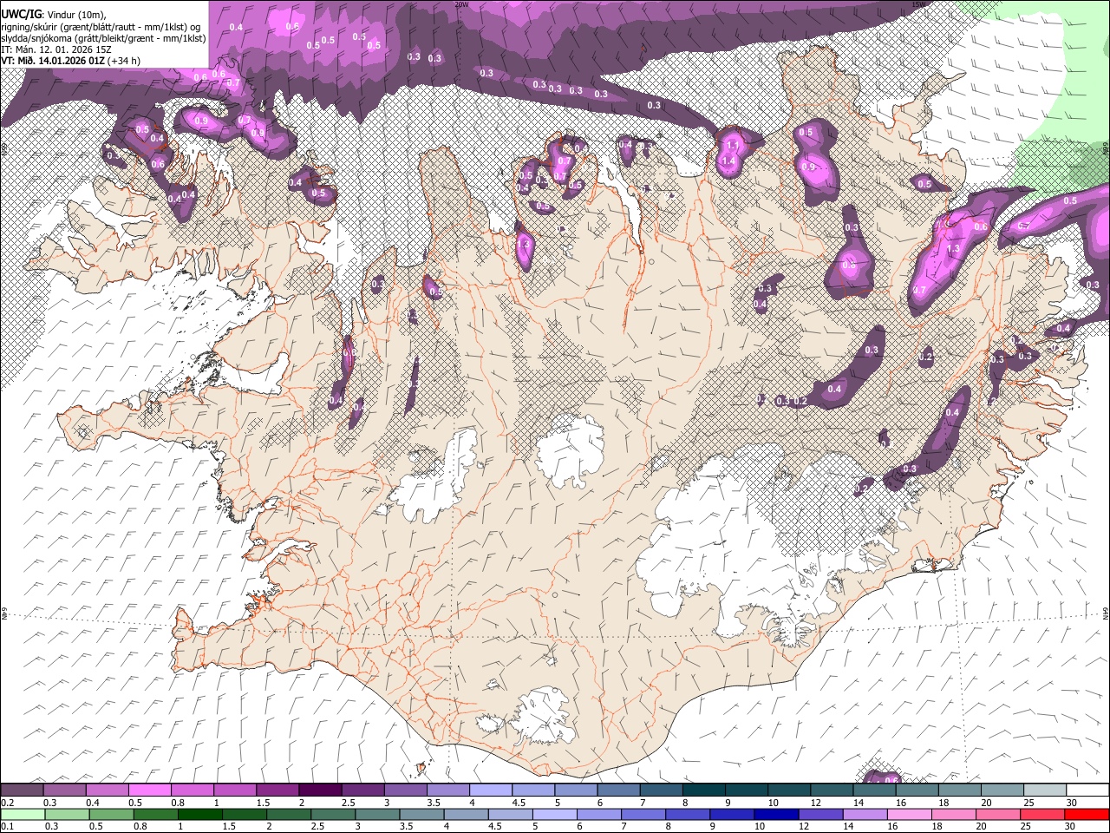Select top legend swatch between 8 and 9
Image resolution: width=1110 pixels, height=833 pixels.
point(703,790)
